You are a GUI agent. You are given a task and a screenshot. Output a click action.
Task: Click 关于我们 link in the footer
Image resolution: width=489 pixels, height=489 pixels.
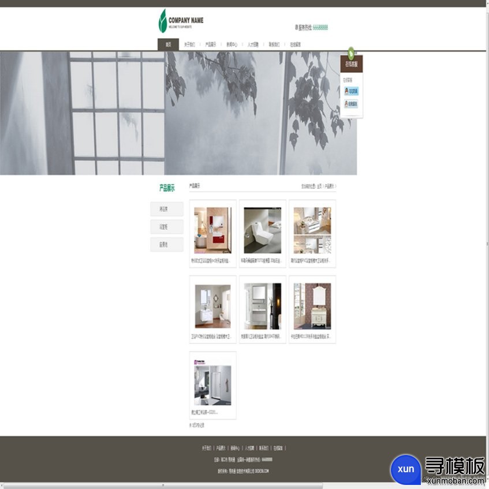[x=207, y=448]
